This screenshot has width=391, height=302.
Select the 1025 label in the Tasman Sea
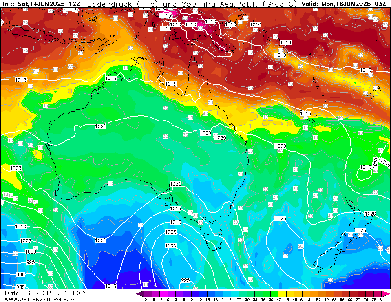(280, 218)
